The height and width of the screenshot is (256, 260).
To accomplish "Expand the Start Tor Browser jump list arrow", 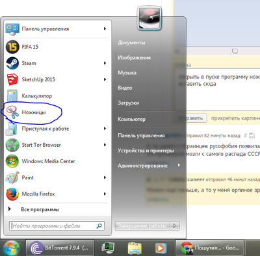I will 105,145.
